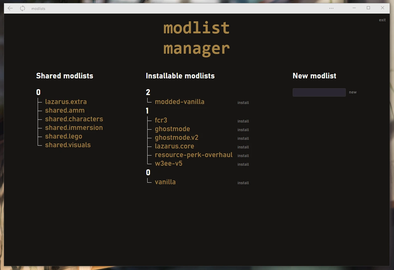Install the lazarus.core modlist
Viewport: 394px width, 270px height.
(243, 147)
